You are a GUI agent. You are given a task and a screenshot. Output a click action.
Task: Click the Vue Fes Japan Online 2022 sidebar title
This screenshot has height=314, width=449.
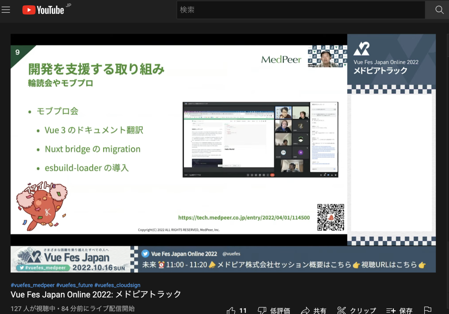pos(386,62)
